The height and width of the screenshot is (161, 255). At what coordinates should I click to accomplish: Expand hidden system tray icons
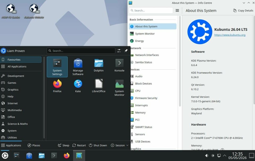[x=225, y=156]
